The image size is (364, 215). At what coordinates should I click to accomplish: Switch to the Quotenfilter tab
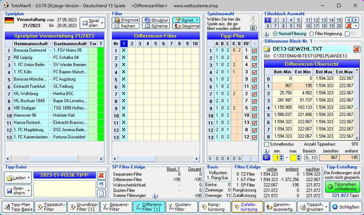click(182, 207)
